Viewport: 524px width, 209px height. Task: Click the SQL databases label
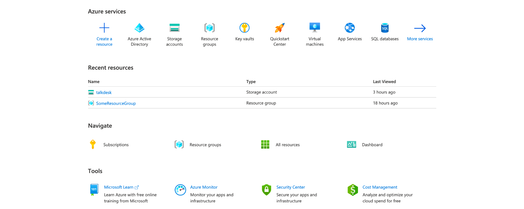[385, 39]
